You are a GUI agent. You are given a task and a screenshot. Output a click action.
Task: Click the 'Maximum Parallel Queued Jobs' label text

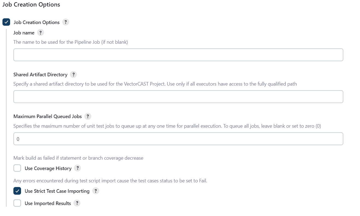pyautogui.click(x=48, y=116)
